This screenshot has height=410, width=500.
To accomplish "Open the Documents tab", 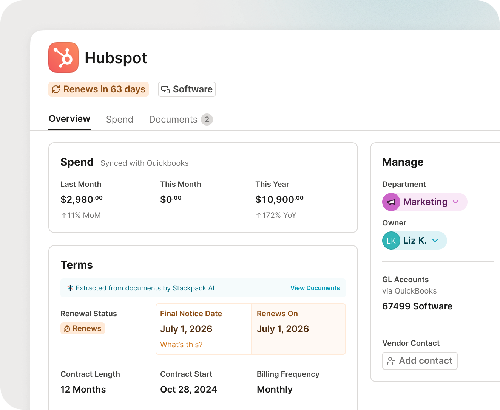I will (x=173, y=120).
